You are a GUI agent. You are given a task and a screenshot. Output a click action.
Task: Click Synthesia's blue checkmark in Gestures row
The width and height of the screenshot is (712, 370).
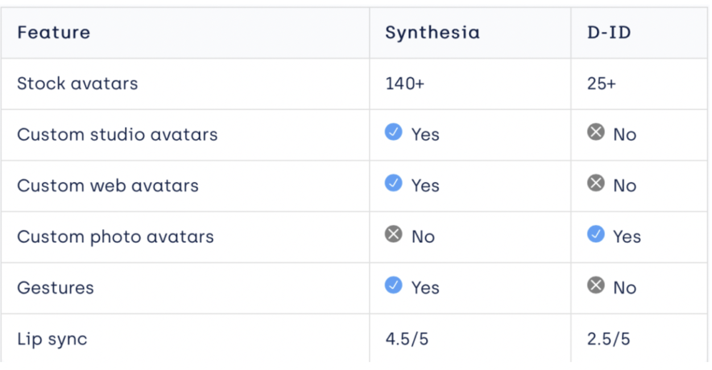pyautogui.click(x=394, y=285)
